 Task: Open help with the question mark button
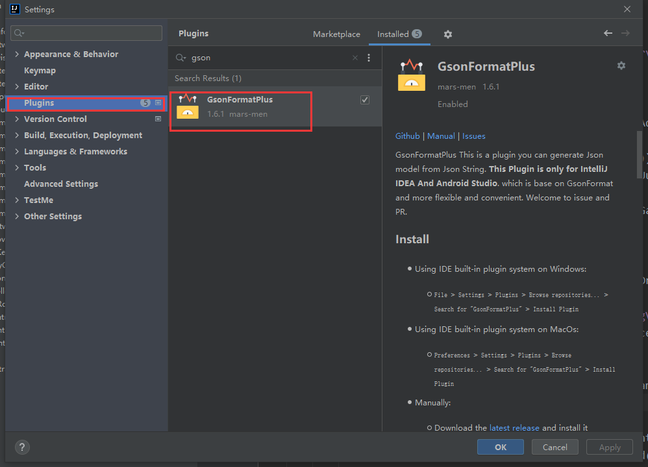[x=22, y=447]
